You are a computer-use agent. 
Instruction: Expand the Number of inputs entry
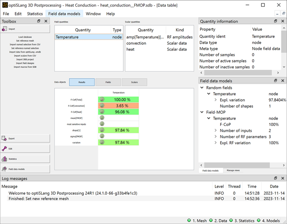216,130
